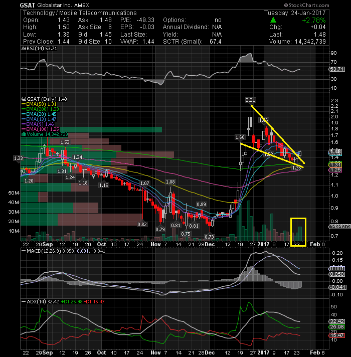The height and width of the screenshot is (357, 351).
Task: Click the candlestick icon beside GSAT (Daily)
Action: click(x=24, y=99)
